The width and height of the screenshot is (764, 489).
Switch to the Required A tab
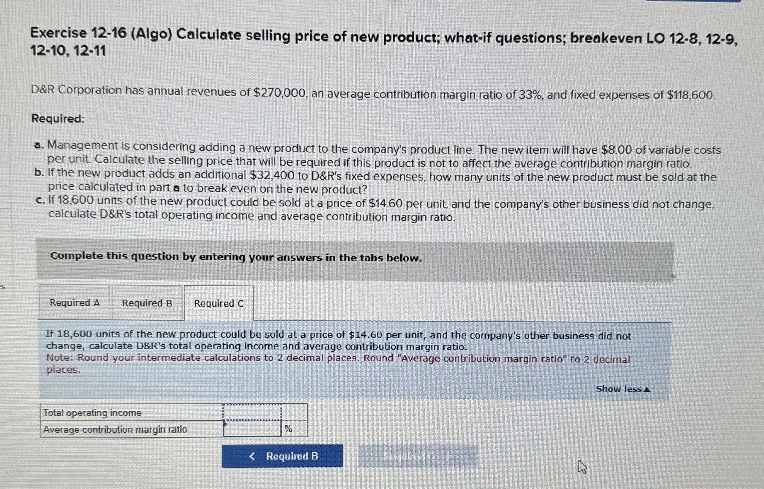tap(74, 303)
